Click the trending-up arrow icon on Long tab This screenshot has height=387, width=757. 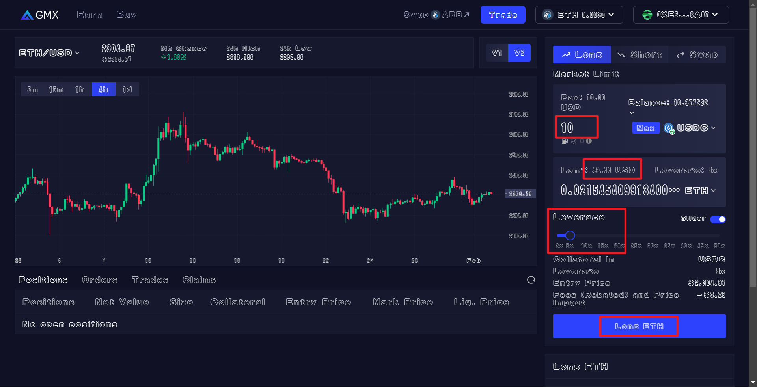566,55
